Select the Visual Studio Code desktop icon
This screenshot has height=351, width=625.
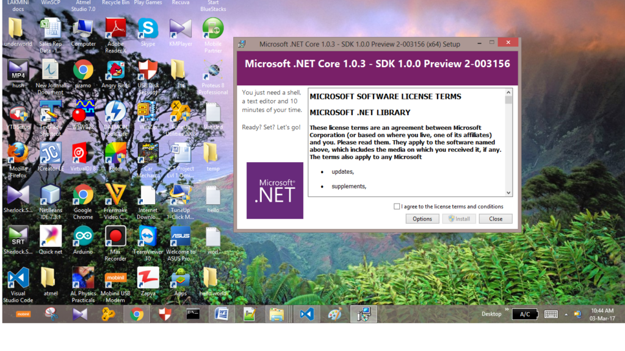[18, 285]
